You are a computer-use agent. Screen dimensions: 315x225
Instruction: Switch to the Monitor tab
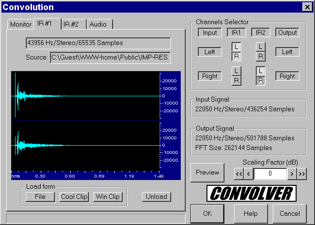tap(21, 25)
